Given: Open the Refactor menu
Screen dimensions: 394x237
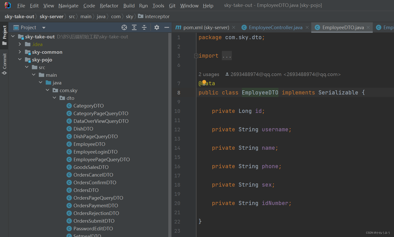Looking at the screenshot, I should [x=109, y=5].
